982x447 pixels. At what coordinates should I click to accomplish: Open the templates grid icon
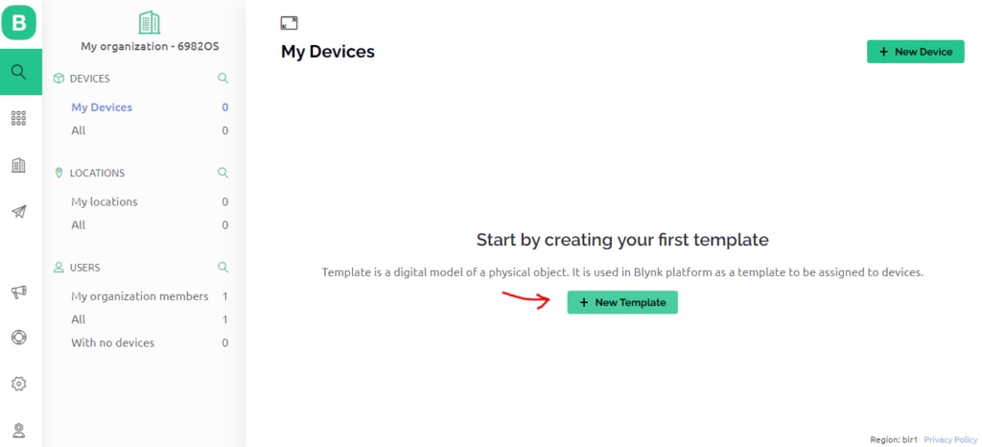pyautogui.click(x=19, y=118)
